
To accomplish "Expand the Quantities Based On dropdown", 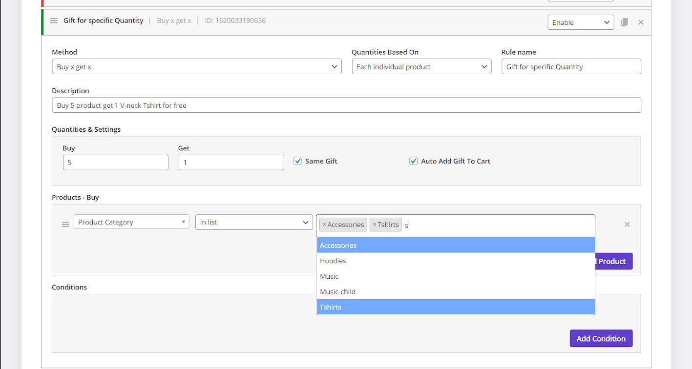I will 421,67.
